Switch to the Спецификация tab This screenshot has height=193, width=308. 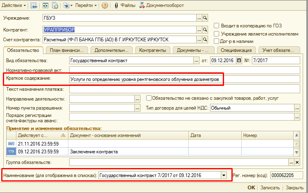pos(236,50)
